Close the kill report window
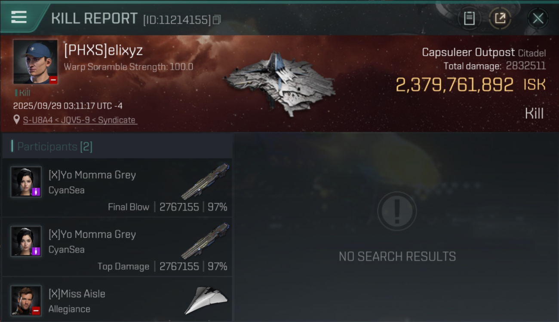This screenshot has width=559, height=322. [x=538, y=18]
